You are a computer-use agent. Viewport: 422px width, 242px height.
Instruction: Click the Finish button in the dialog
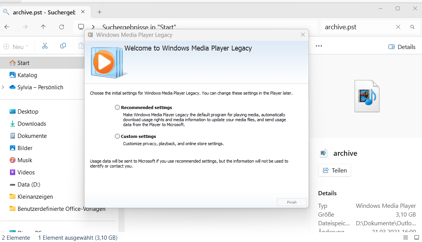pyautogui.click(x=292, y=202)
